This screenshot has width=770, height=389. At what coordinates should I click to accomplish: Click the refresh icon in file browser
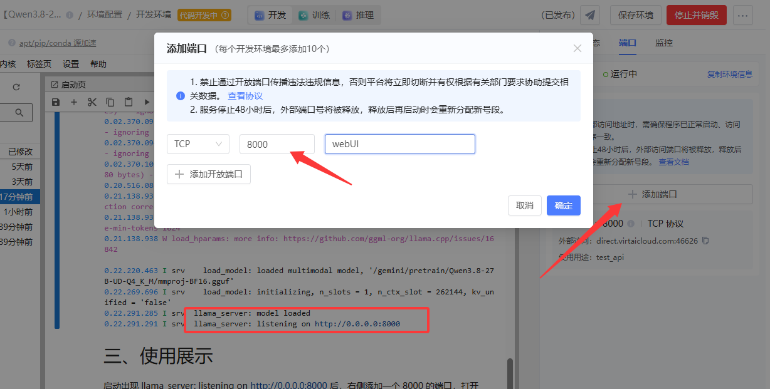point(16,87)
